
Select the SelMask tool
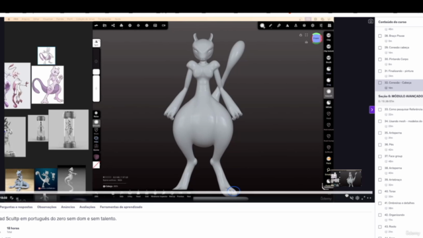pos(328,149)
